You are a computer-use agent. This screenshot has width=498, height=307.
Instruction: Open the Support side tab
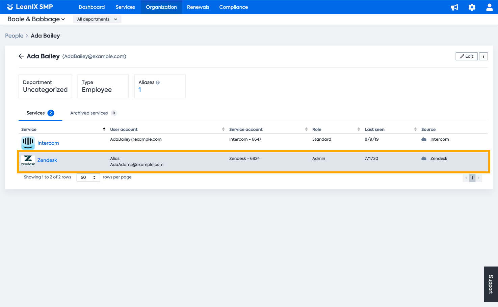(491, 284)
